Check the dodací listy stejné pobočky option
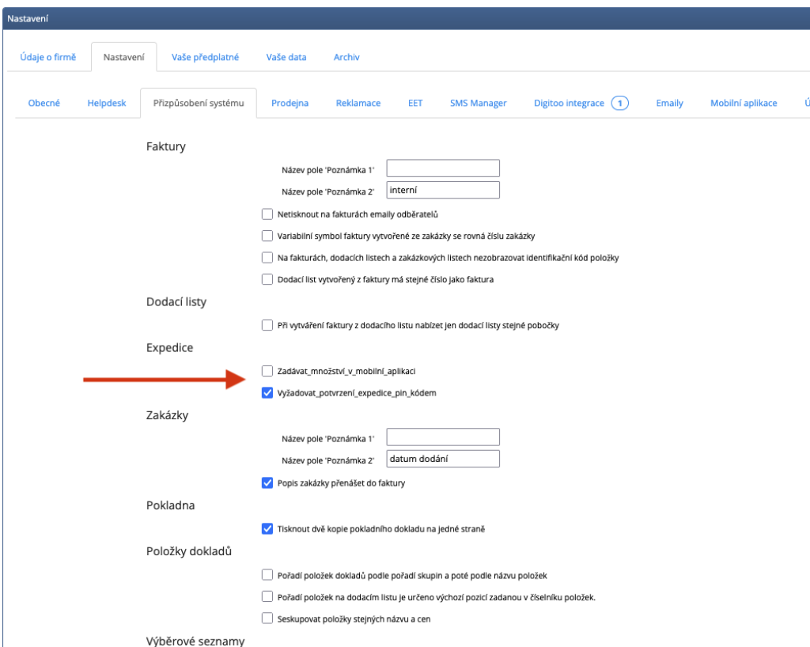The image size is (810, 647). tap(267, 325)
